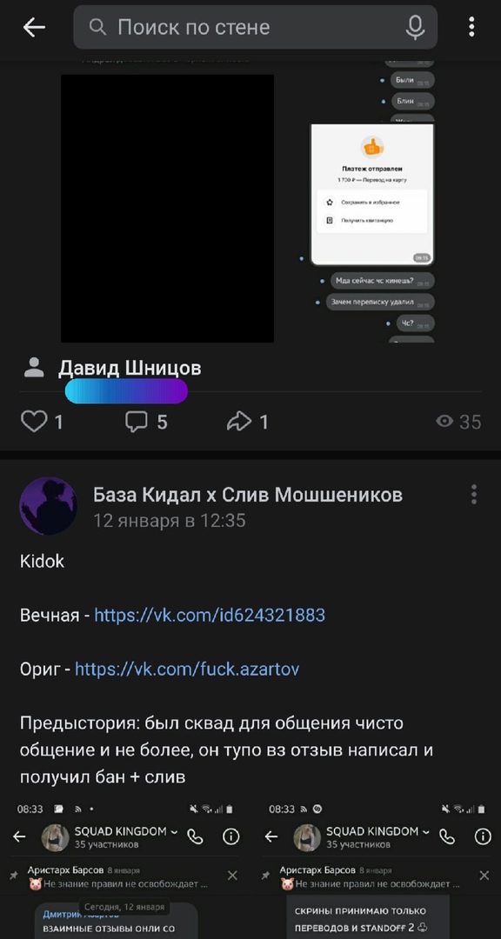Tap the microphone voice search icon
The height and width of the screenshot is (939, 501).
click(x=415, y=27)
